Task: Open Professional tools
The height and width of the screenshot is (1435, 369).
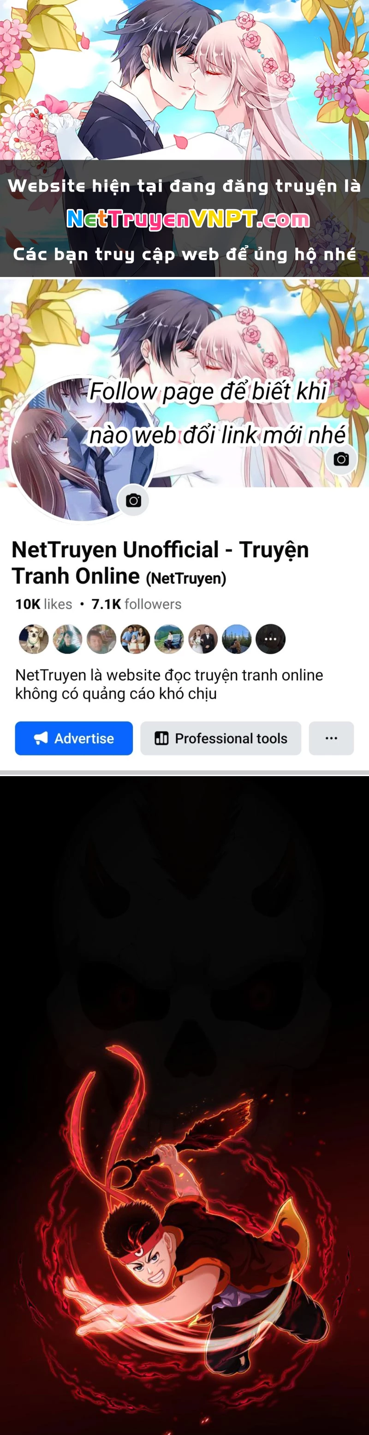Action: pos(221,738)
